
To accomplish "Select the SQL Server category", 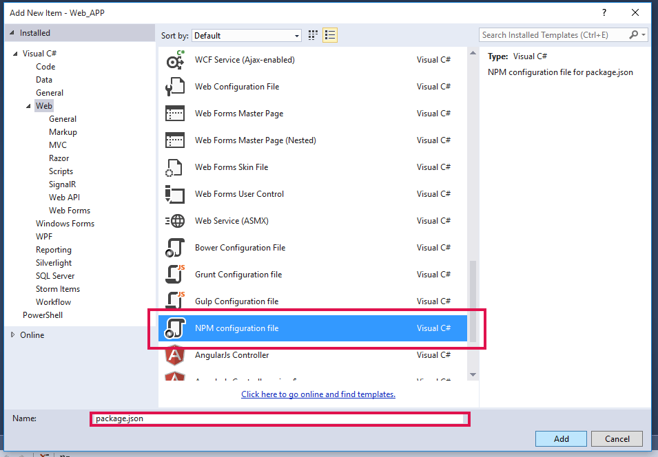I will tap(55, 276).
